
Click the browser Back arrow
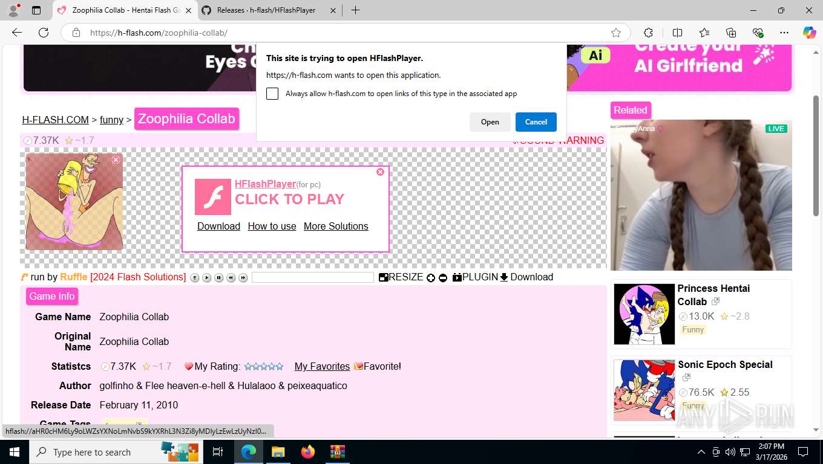[x=17, y=33]
